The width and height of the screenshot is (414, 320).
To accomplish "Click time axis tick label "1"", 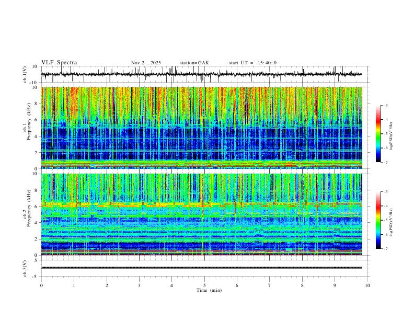I will [74, 285].
